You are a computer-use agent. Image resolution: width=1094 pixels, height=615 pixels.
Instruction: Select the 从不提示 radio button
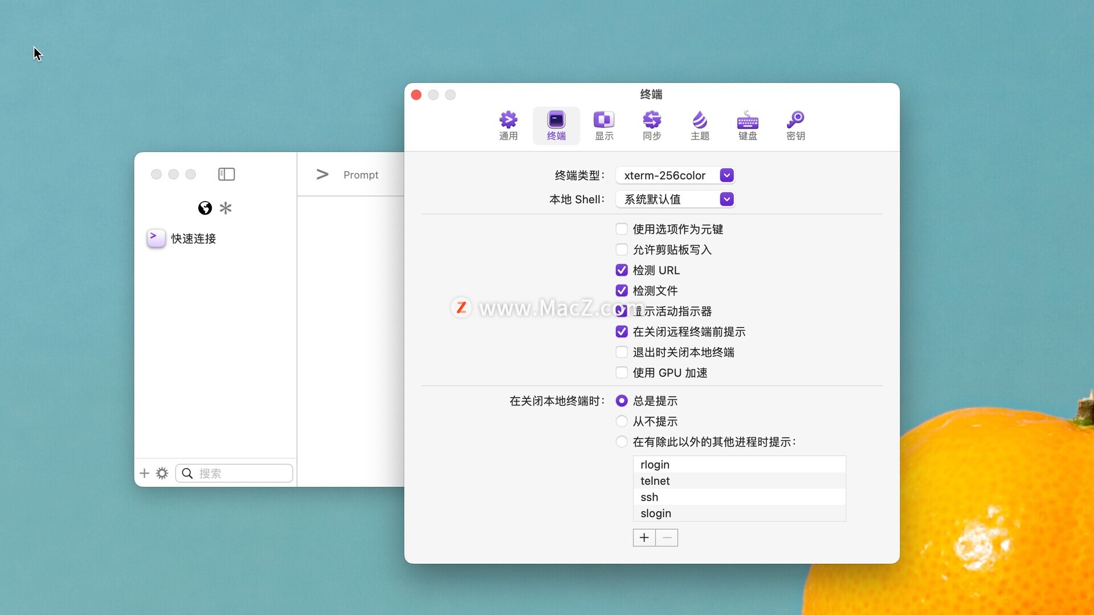622,422
